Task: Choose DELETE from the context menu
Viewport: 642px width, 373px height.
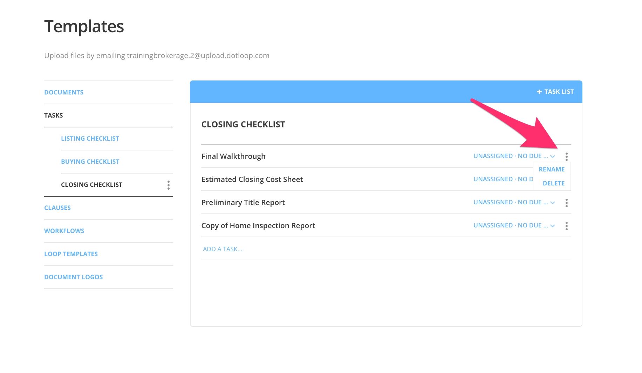Action: pos(553,183)
